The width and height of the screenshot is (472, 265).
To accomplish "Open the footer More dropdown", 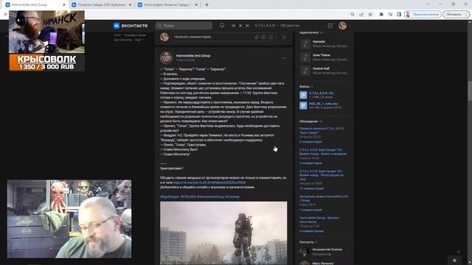I will point(139,40).
